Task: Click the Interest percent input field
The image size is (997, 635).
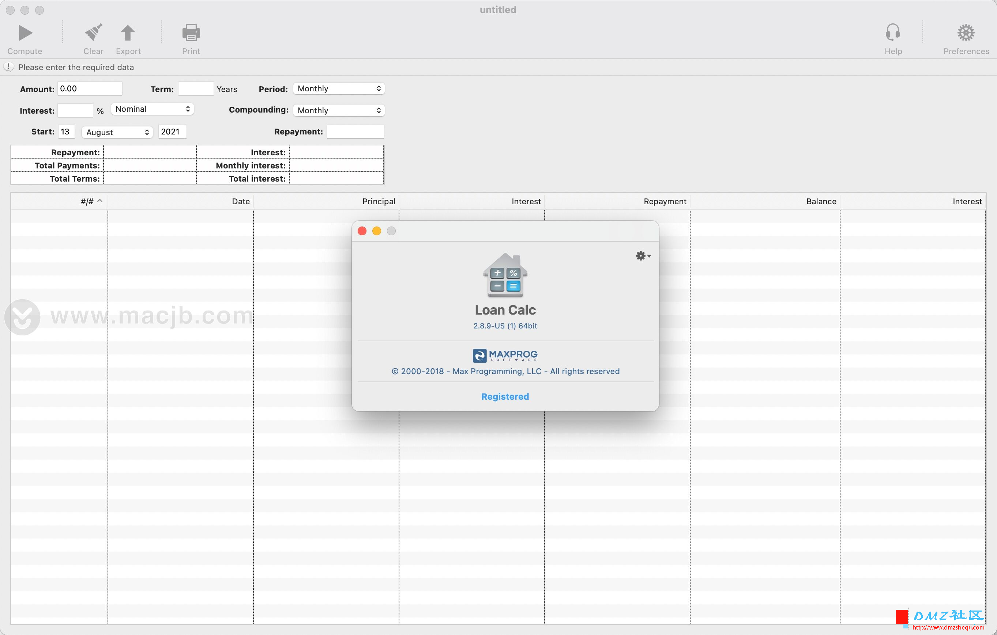Action: tap(75, 110)
